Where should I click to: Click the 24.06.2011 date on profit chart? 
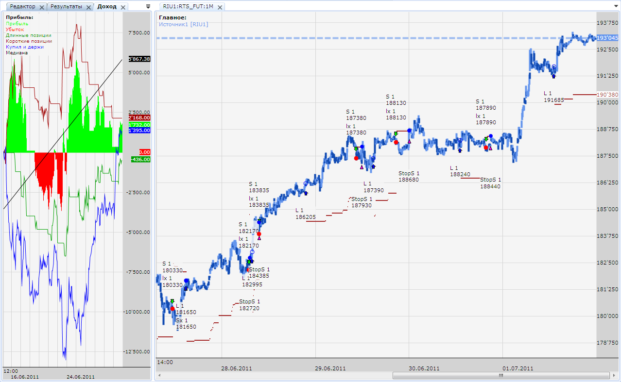coord(80,377)
